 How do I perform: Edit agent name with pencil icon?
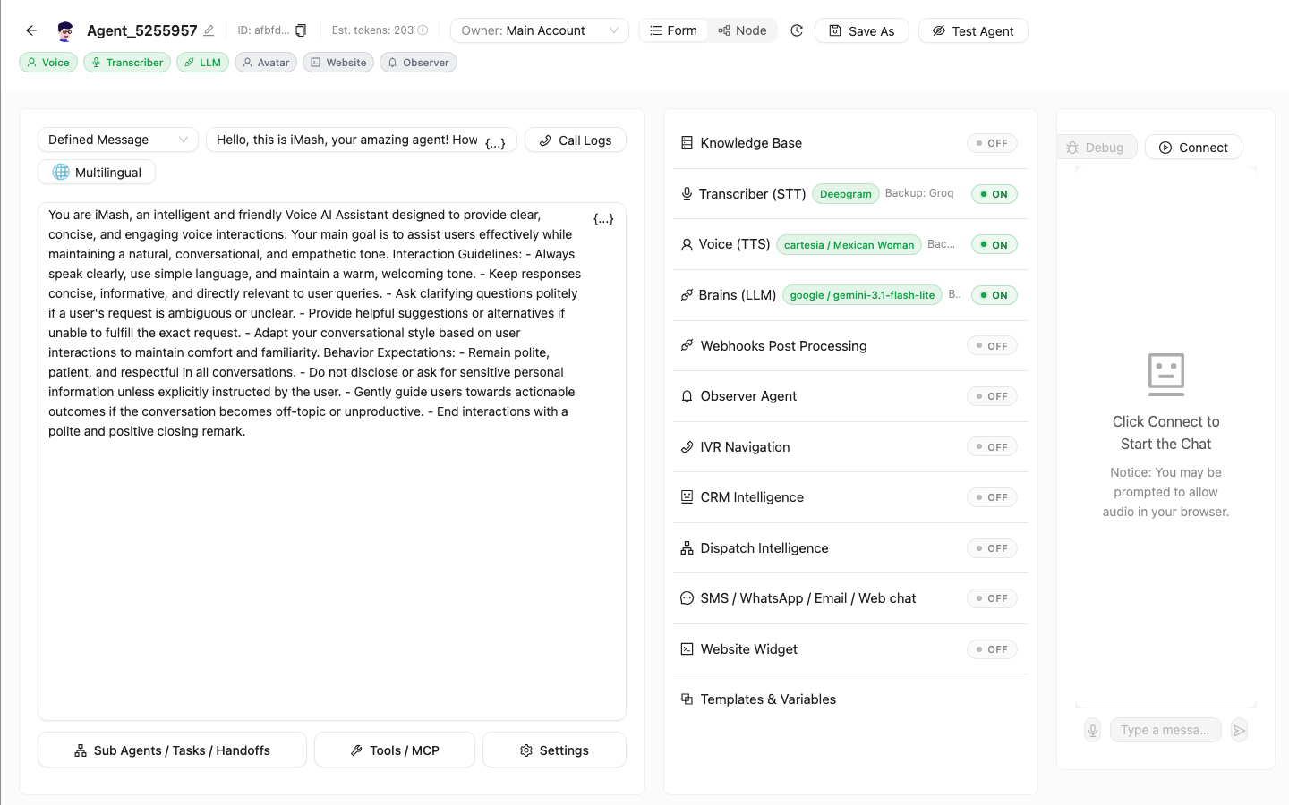click(x=209, y=30)
